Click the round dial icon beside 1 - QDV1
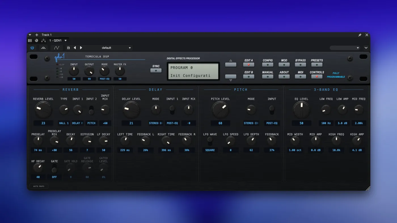Image resolution: width=397 pixels, height=223 pixels. [37, 41]
